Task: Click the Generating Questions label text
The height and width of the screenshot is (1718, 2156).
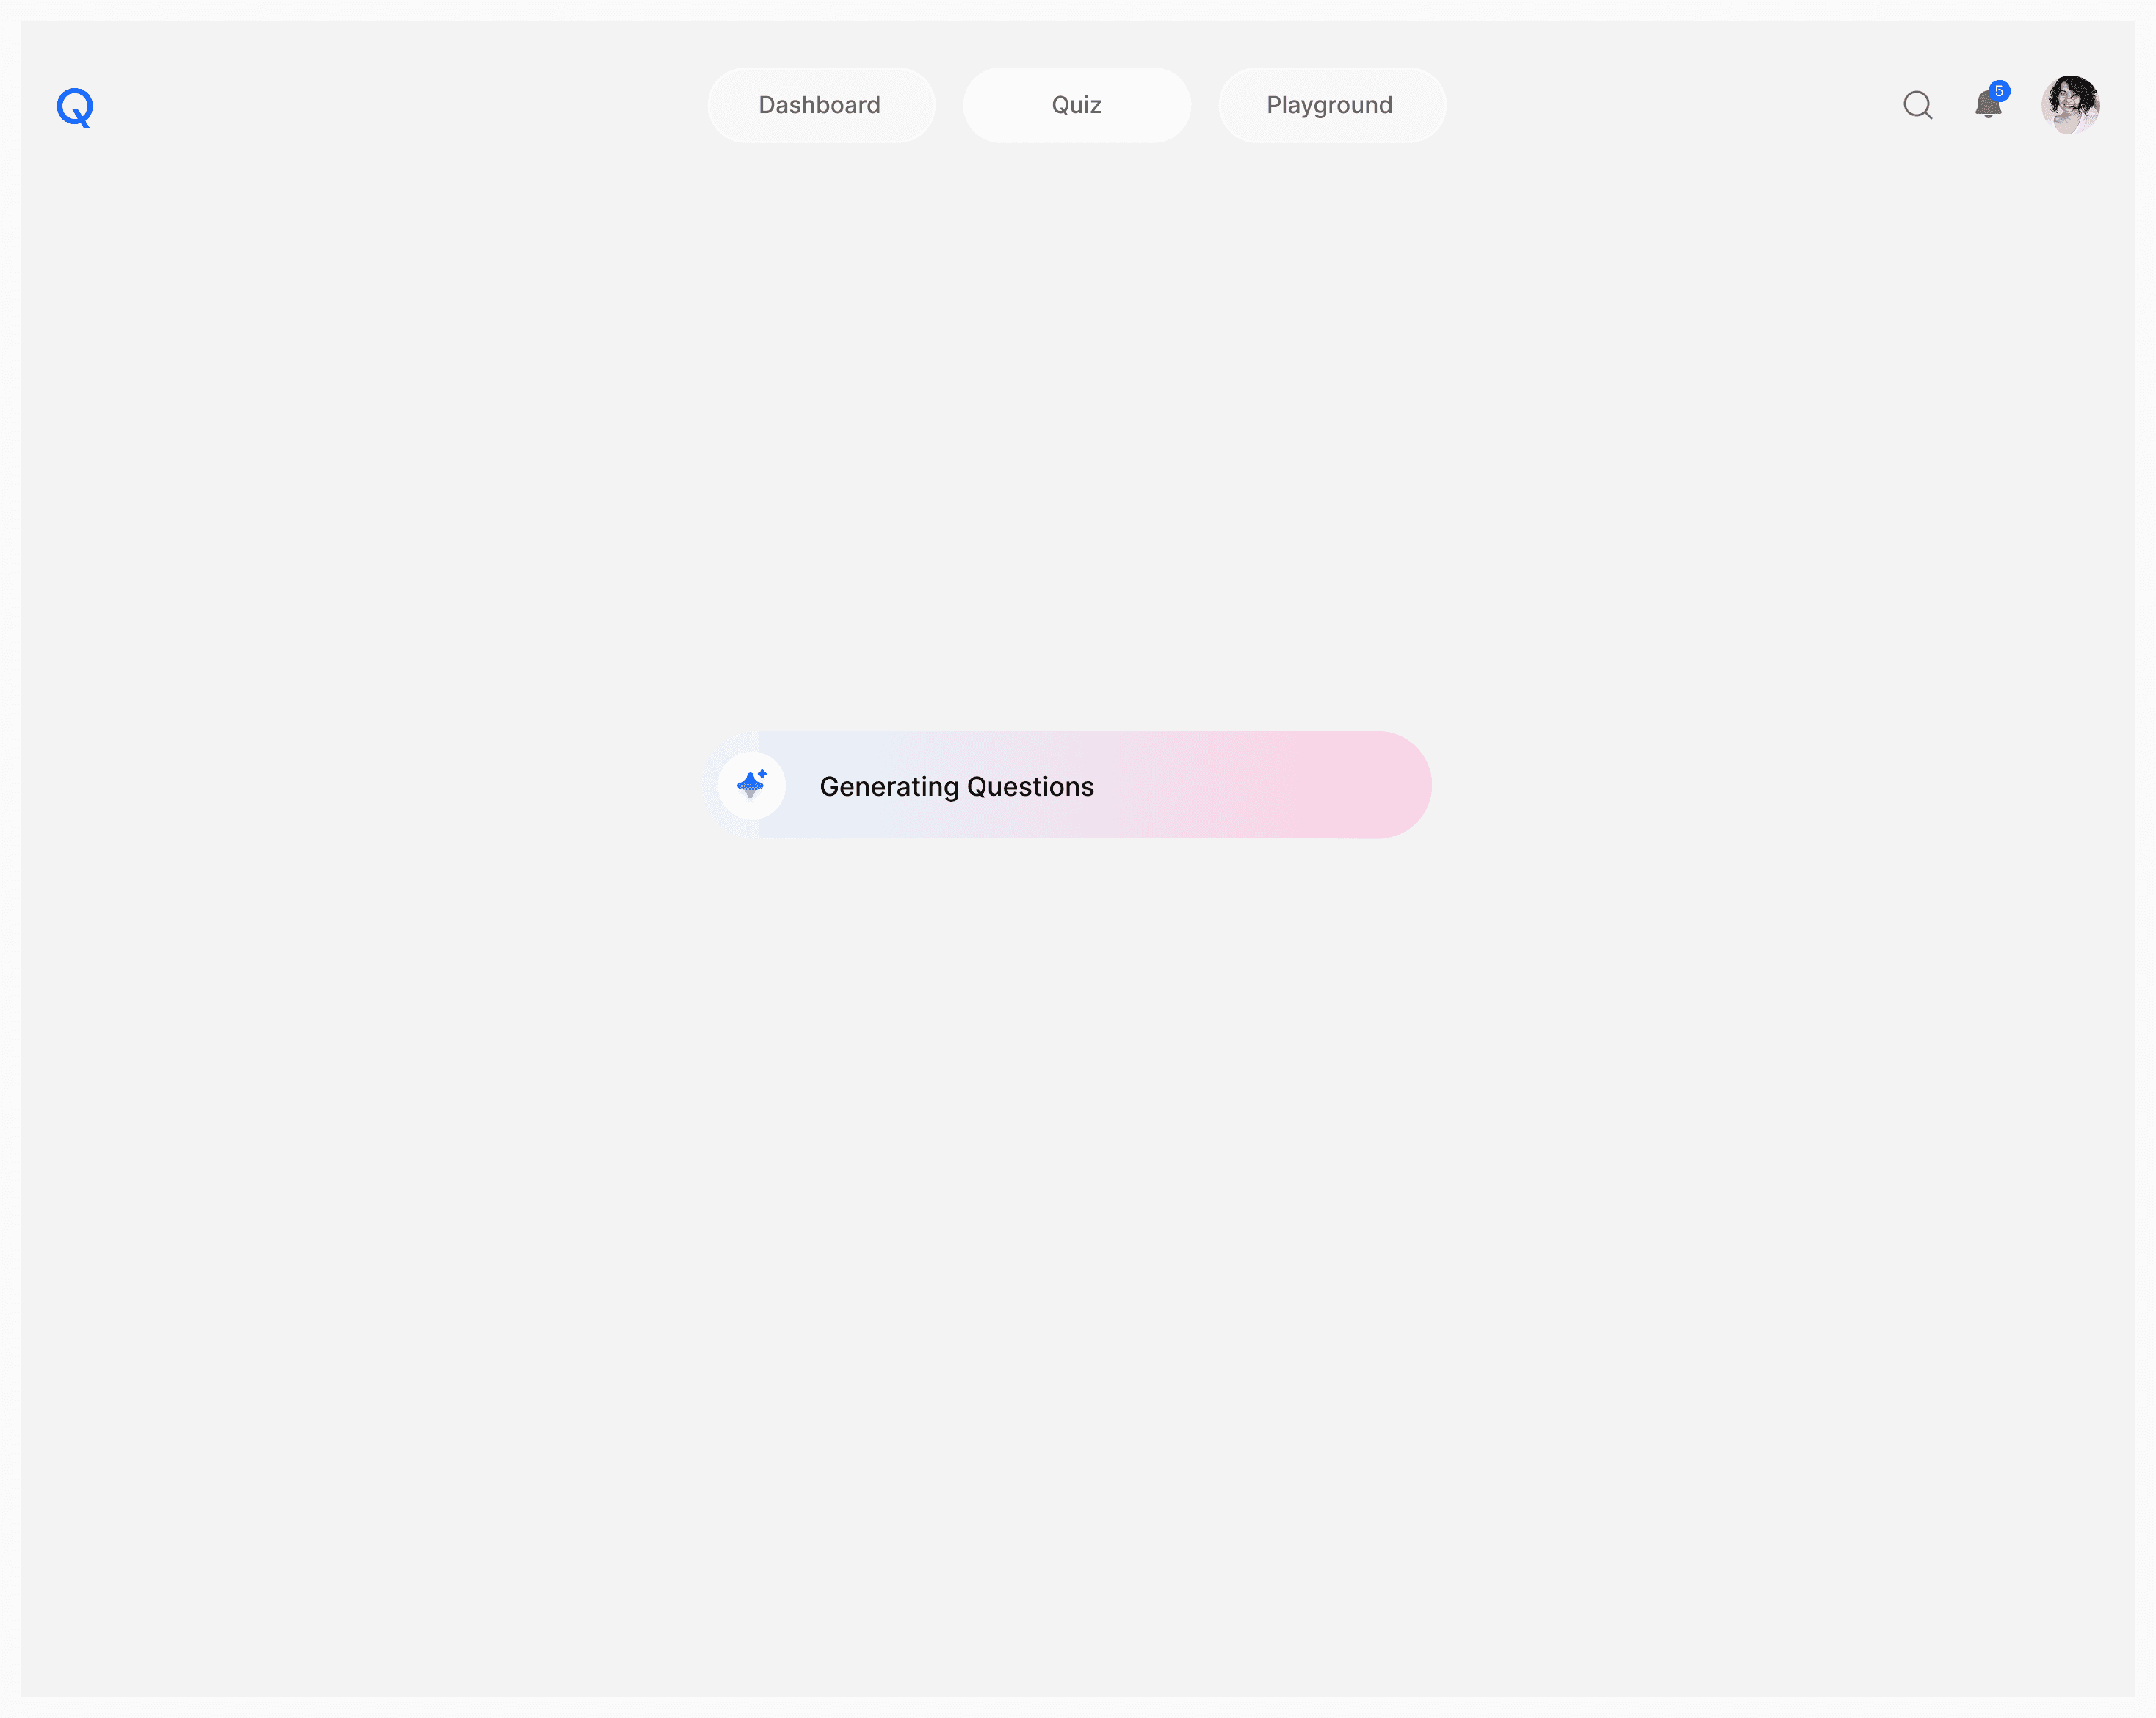Action: 956,787
